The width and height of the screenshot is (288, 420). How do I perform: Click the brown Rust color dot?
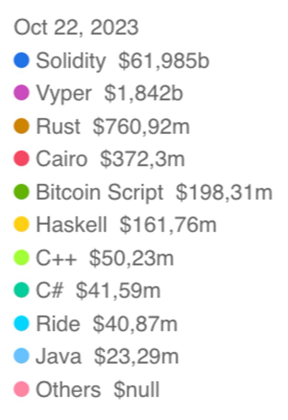click(x=21, y=126)
